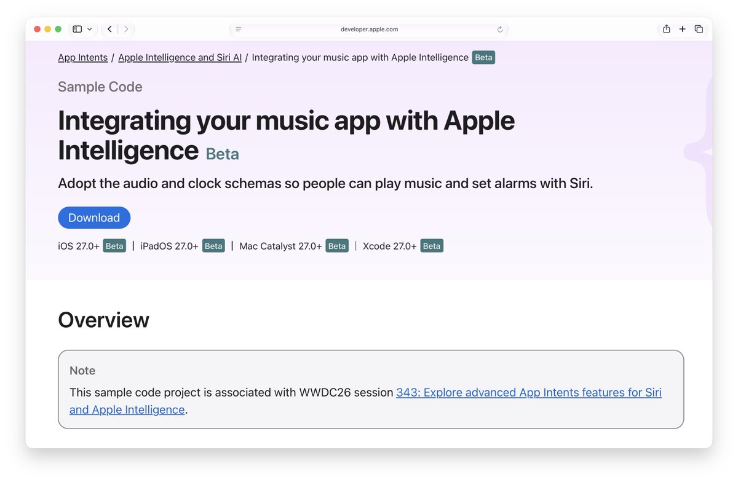The height and width of the screenshot is (482, 738).
Task: Click the iPadOS 27.0+ availability text
Action: [x=169, y=246]
